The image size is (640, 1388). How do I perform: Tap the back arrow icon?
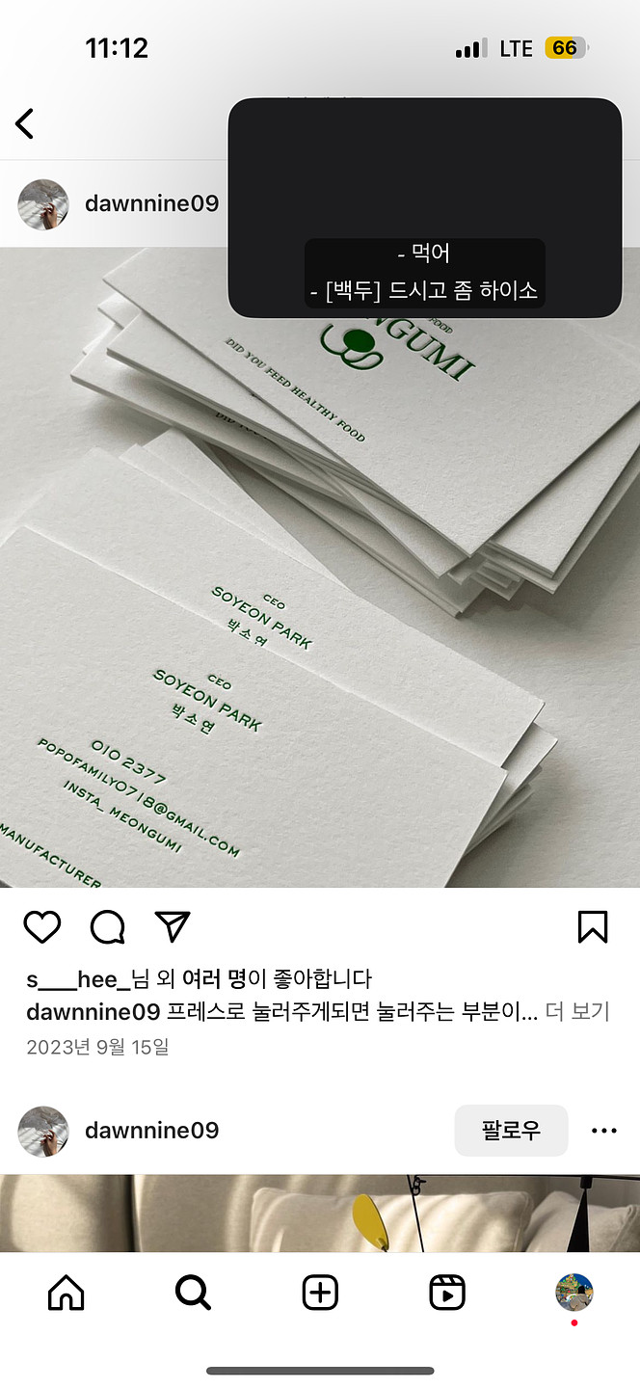point(24,122)
